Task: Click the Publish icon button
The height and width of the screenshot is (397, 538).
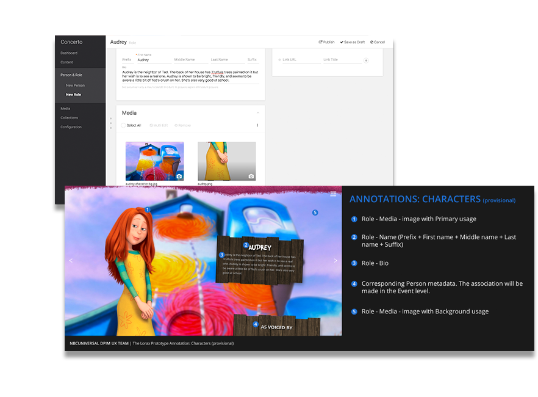Action: coord(320,42)
